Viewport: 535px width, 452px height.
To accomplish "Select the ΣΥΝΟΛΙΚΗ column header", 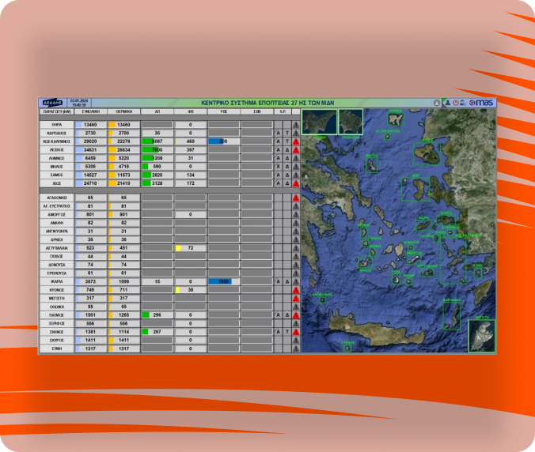I will click(89, 112).
